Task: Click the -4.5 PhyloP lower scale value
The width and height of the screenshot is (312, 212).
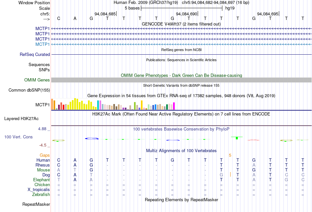Action: [x=43, y=145]
